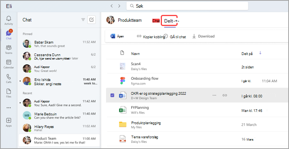Viewport: 289px width, 149px height.
Task: Select the Product Team chat in list
Action: coord(59,140)
